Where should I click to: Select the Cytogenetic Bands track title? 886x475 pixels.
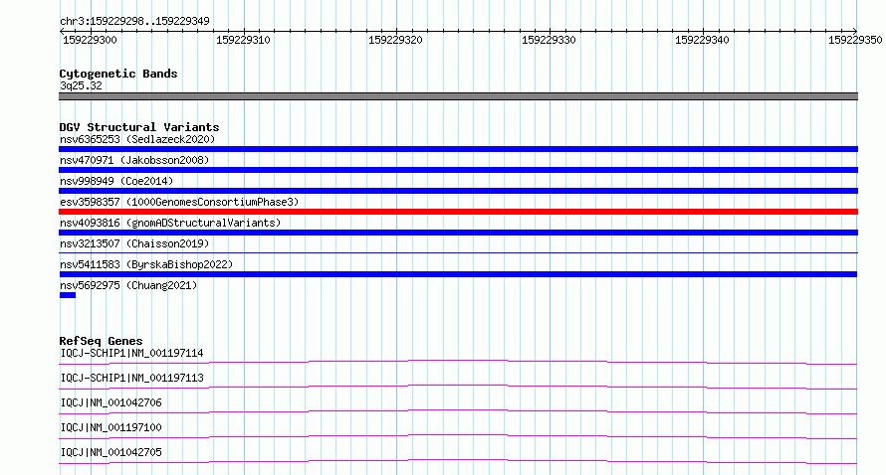(118, 74)
